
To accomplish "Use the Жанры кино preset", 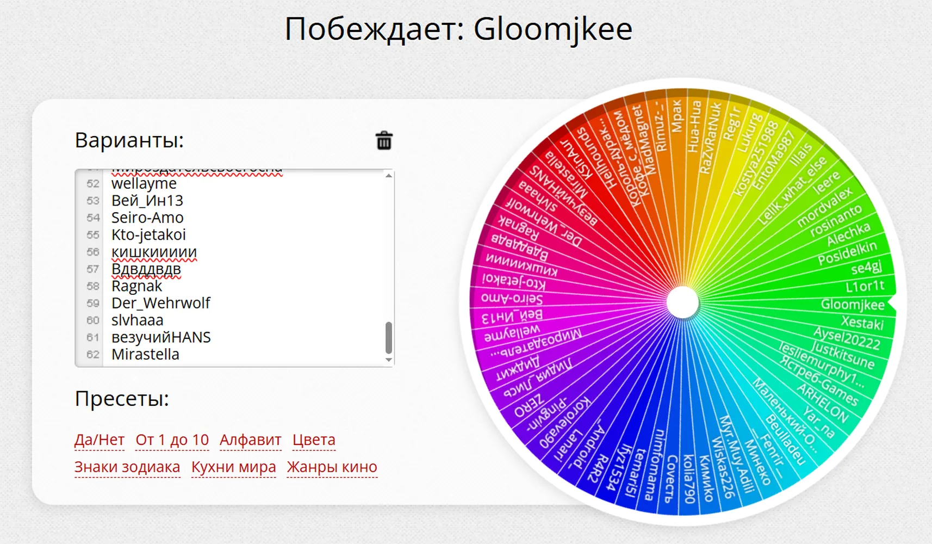I will coord(332,467).
